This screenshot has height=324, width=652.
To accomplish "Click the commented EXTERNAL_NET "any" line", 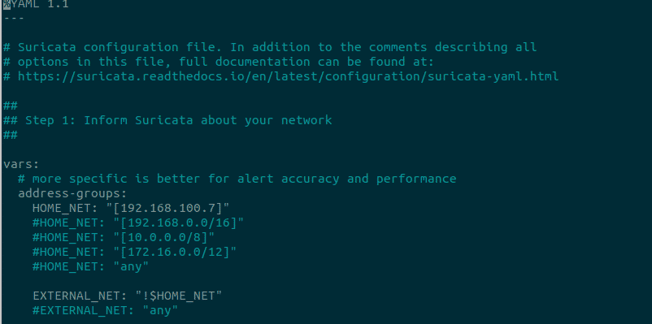I will 105,311.
